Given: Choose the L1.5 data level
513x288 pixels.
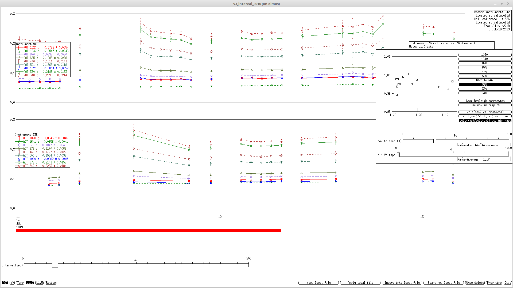Looking at the screenshot, I should (x=39, y=283).
